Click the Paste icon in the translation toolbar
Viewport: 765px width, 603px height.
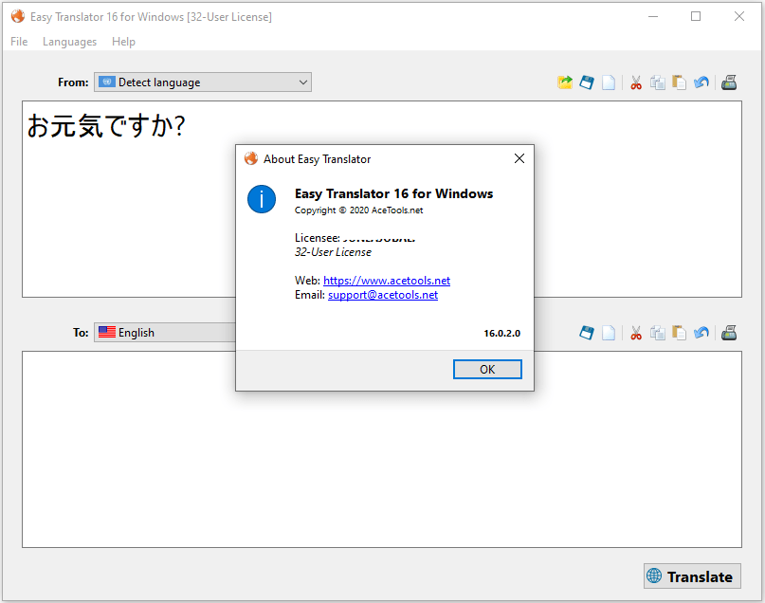click(x=679, y=333)
